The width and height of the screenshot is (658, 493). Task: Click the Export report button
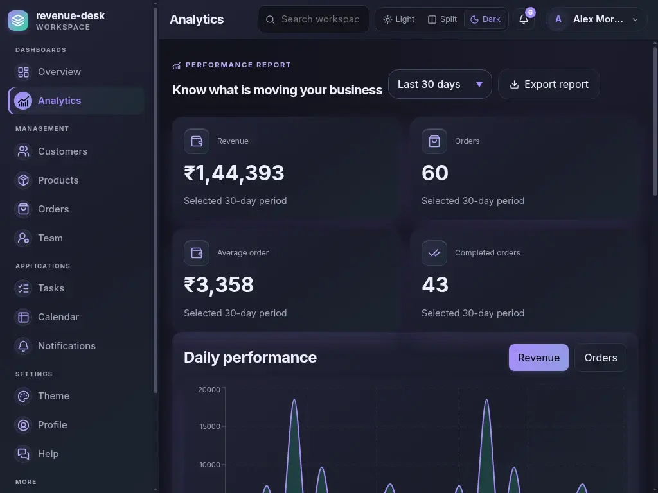pyautogui.click(x=549, y=84)
